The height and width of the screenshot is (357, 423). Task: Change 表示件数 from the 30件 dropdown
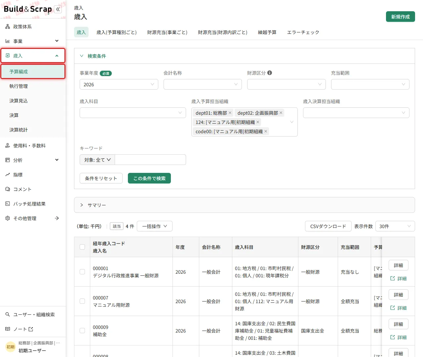[395, 226]
